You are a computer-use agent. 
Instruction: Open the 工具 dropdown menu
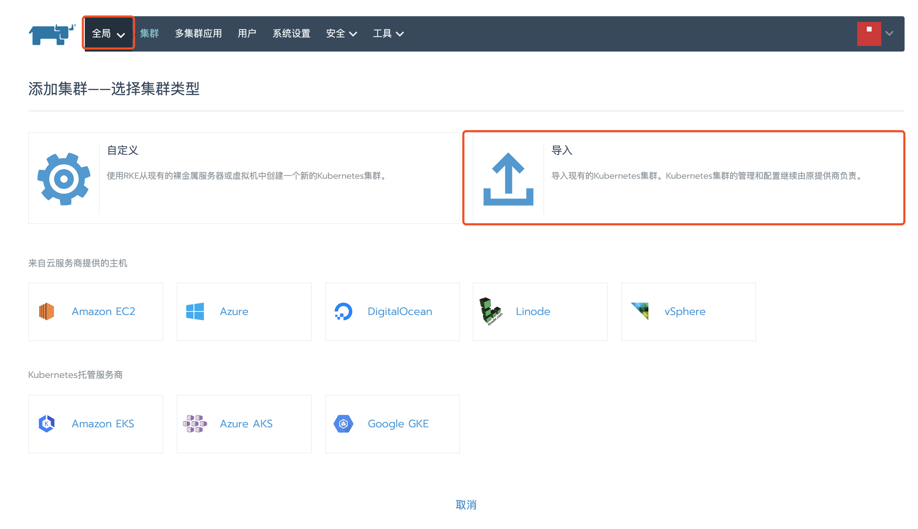[x=388, y=34]
